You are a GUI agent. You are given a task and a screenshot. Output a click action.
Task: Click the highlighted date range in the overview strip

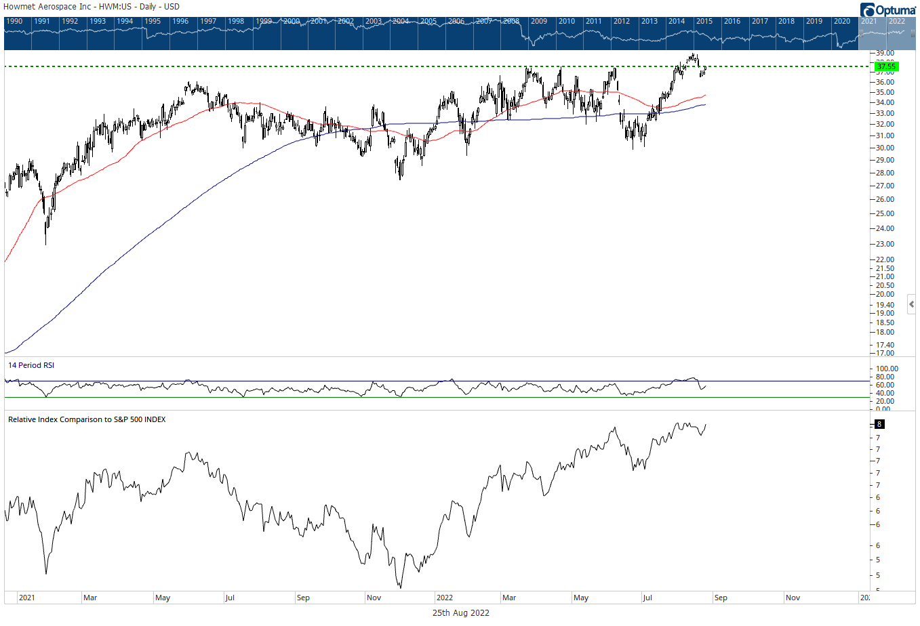click(x=886, y=33)
